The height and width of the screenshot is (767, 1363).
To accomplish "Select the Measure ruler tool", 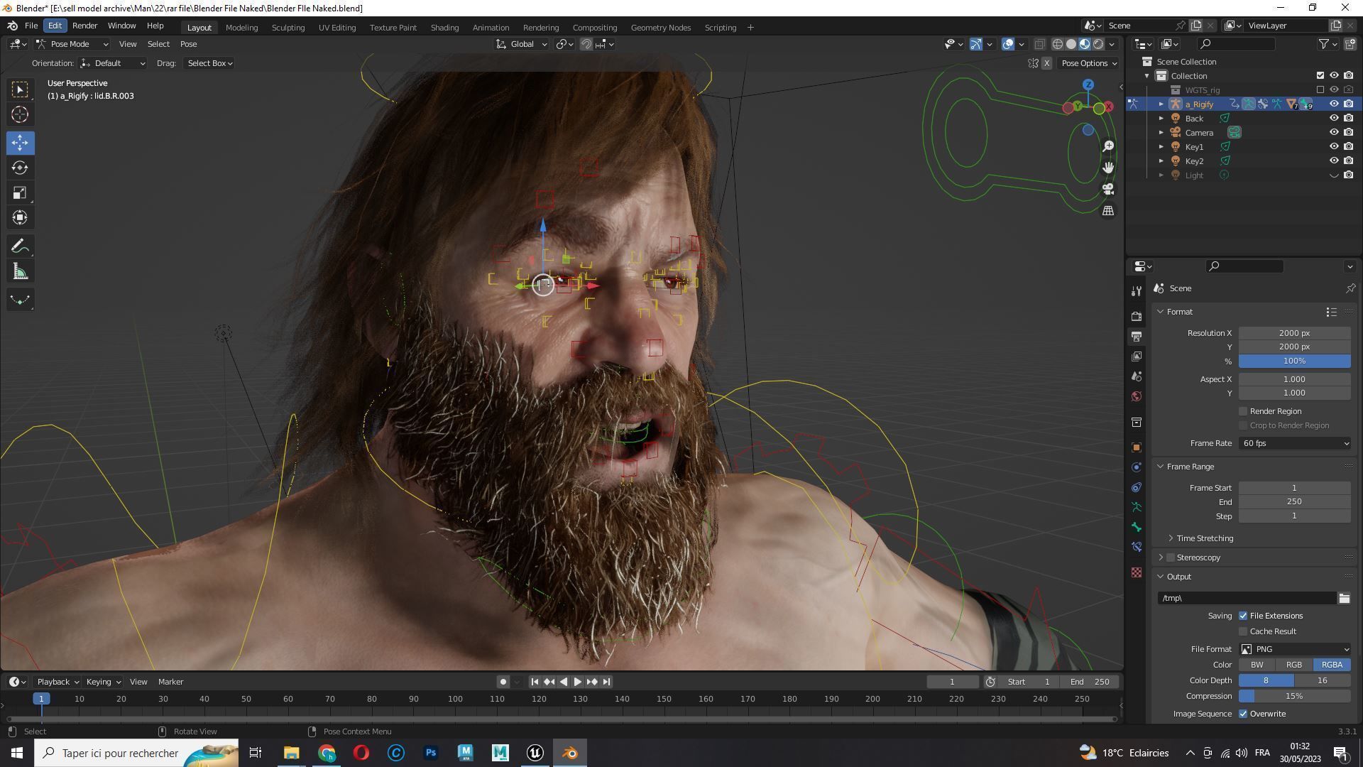I will click(20, 272).
